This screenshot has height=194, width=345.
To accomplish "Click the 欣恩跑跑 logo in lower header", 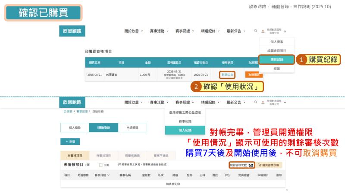I will (72, 103).
